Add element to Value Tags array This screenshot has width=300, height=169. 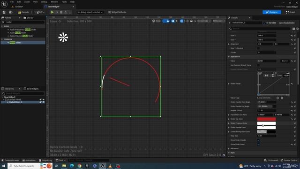(x=277, y=98)
